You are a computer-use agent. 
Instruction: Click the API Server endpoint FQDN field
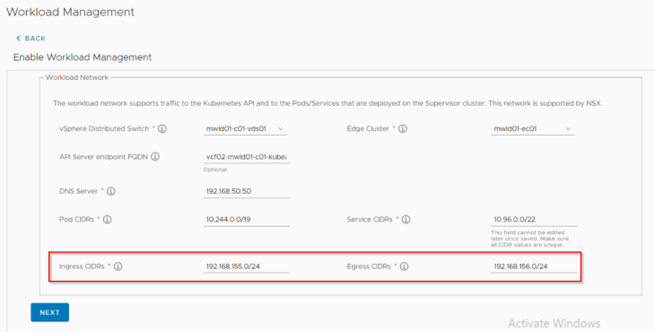coord(247,157)
